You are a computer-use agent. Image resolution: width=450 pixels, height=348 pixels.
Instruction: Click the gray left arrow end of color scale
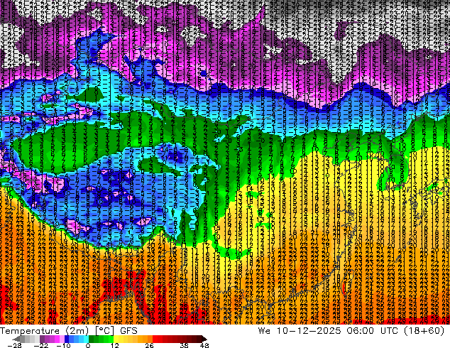pyautogui.click(x=16, y=339)
